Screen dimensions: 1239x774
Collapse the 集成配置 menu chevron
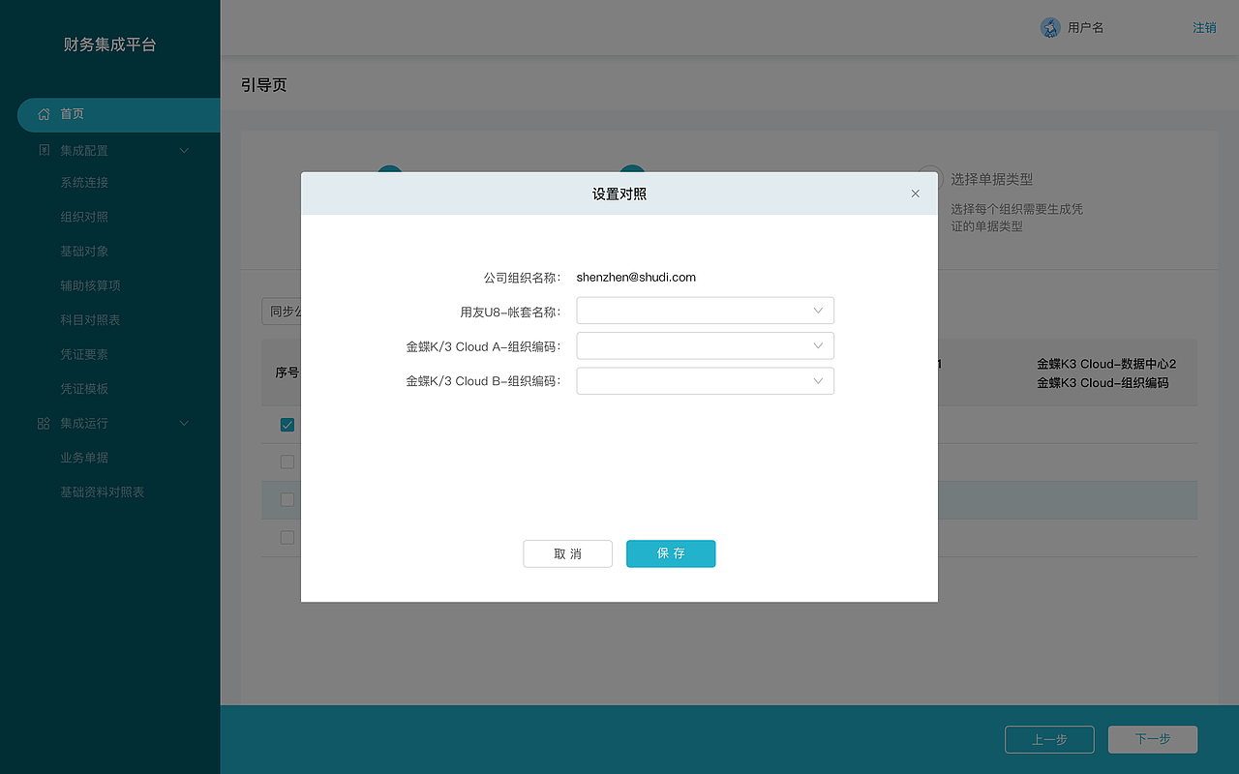tap(185, 150)
